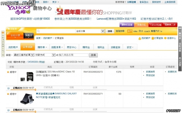Click the hot keyword 防水
The height and width of the screenshot is (113, 182).
141,31
